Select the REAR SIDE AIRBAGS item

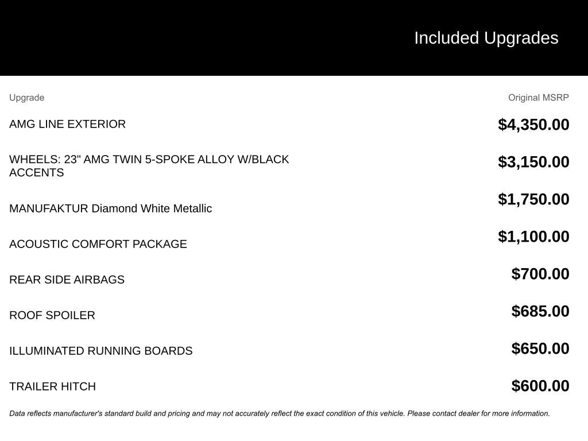click(67, 280)
